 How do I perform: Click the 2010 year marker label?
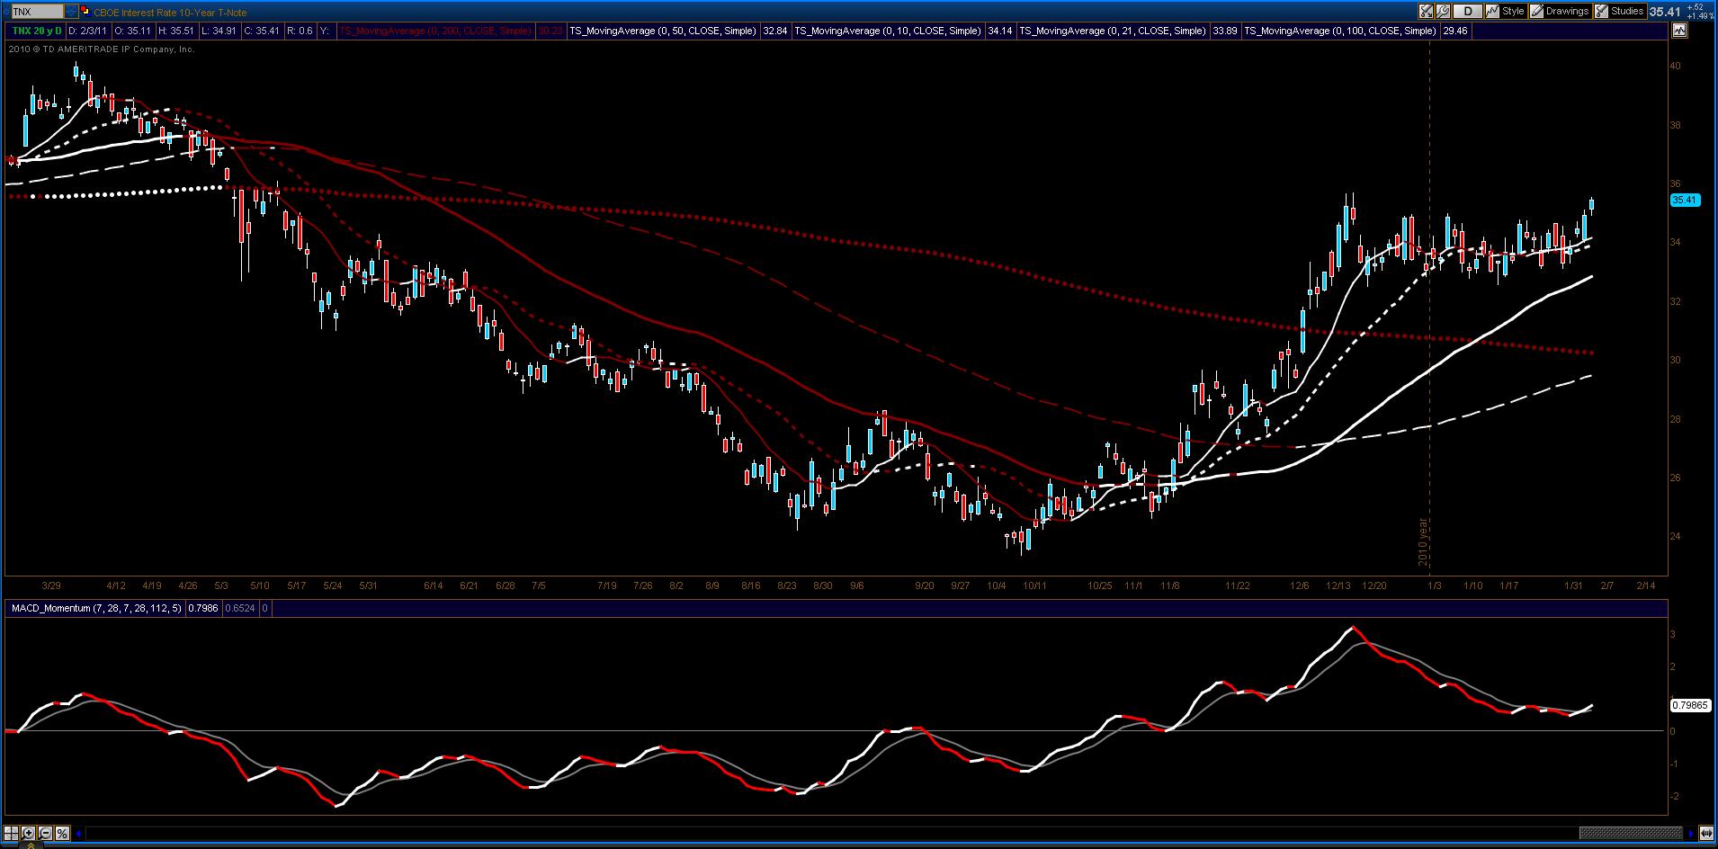pyautogui.click(x=1423, y=541)
